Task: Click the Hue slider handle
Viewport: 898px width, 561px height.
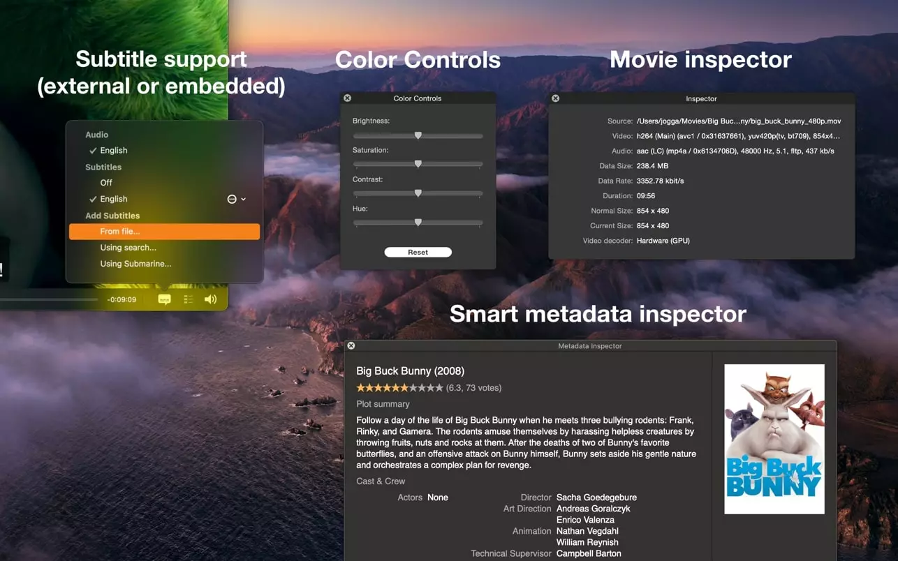Action: click(x=418, y=223)
